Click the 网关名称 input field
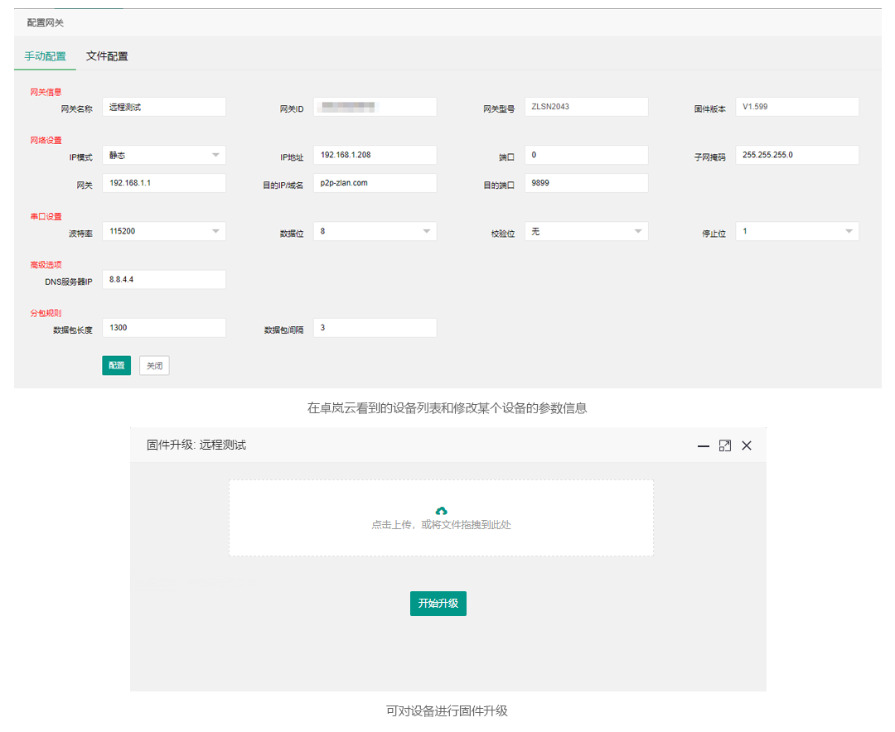 [x=164, y=107]
